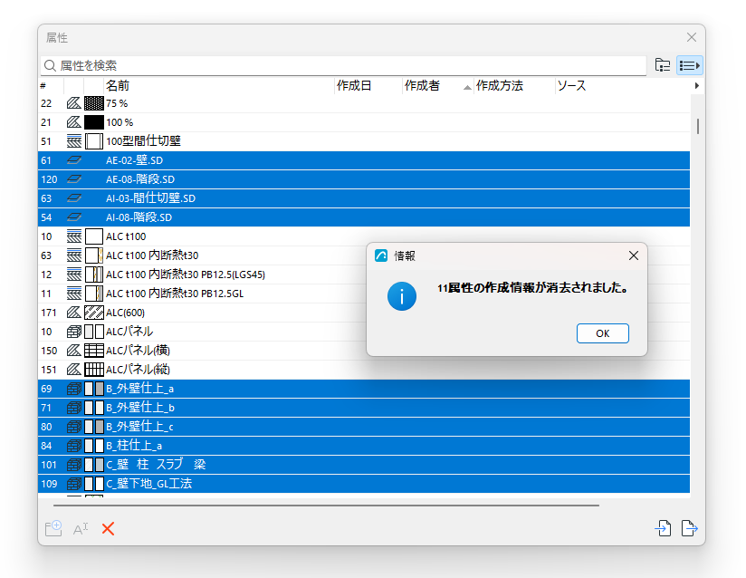Select the B_外壁仕上_b row
The height and width of the screenshot is (578, 746).
(364, 408)
